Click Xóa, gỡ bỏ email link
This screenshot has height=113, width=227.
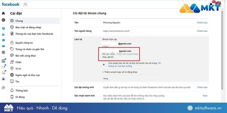[108, 57]
